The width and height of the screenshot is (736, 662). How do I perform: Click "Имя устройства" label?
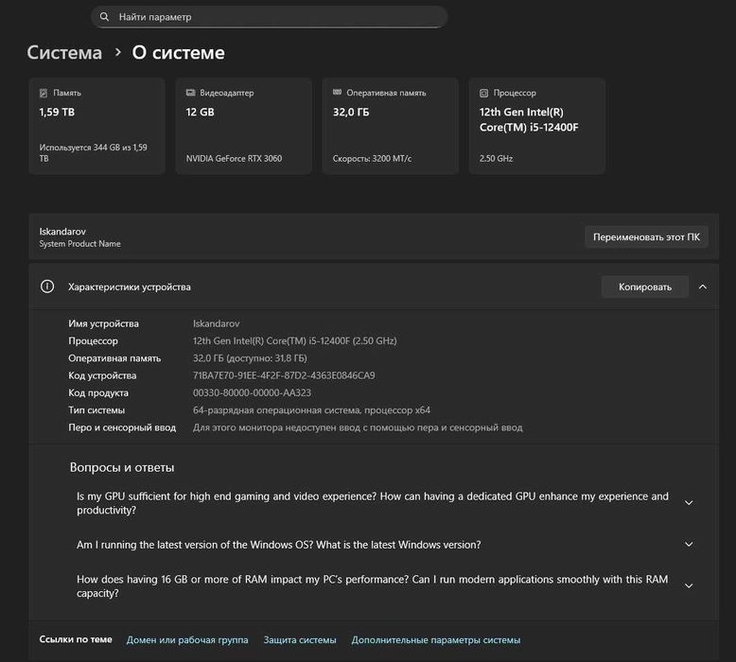pos(103,323)
